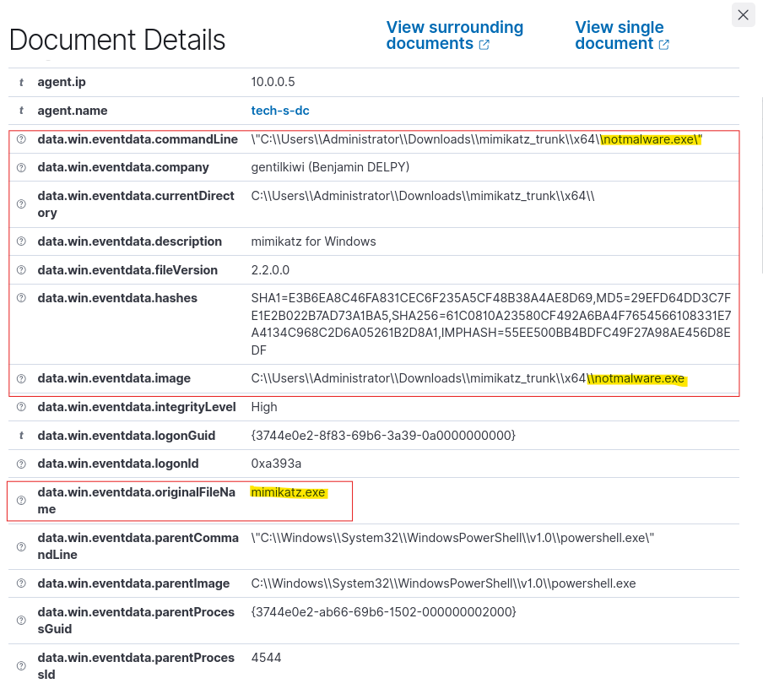Click the question mark icon beside eventdata.company
Image resolution: width=763 pixels, height=689 pixels.
coord(21,168)
